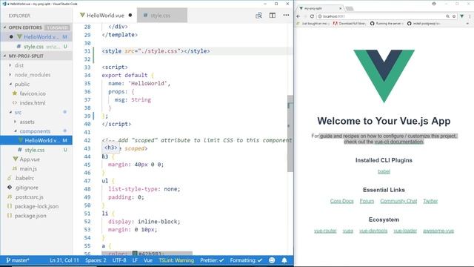The image size is (474, 267).
Task: Open the babel plugin link
Action: [x=384, y=171]
